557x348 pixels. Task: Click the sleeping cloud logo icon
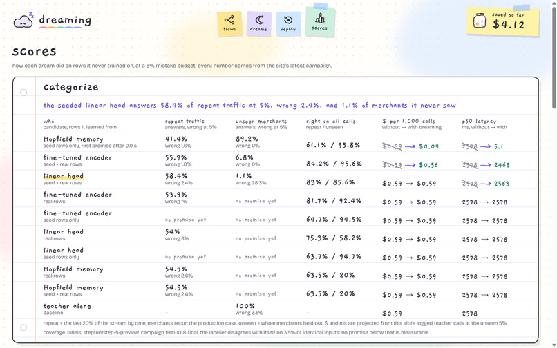tap(23, 21)
